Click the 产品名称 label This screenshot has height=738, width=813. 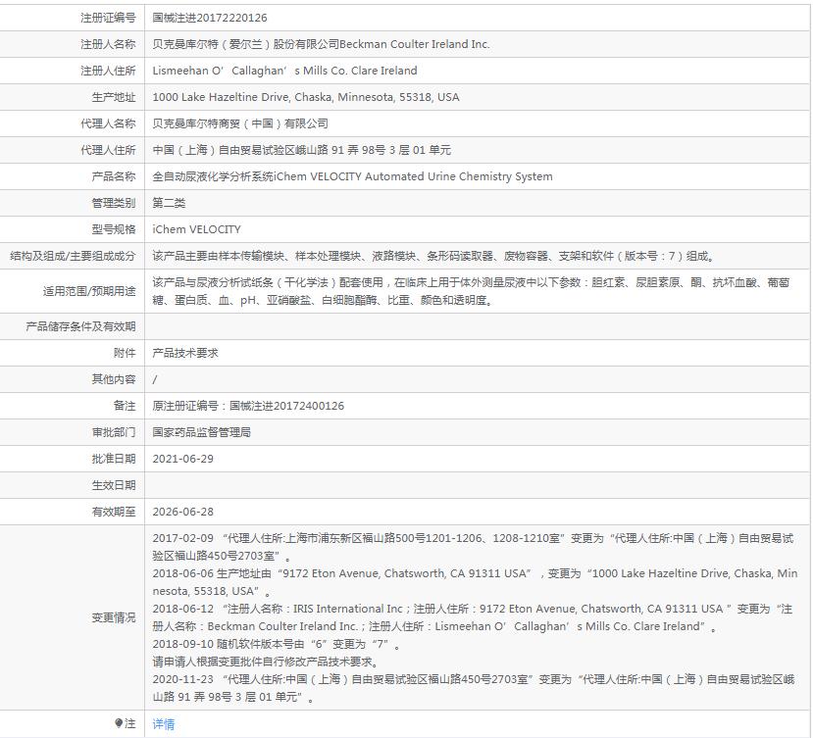point(114,176)
